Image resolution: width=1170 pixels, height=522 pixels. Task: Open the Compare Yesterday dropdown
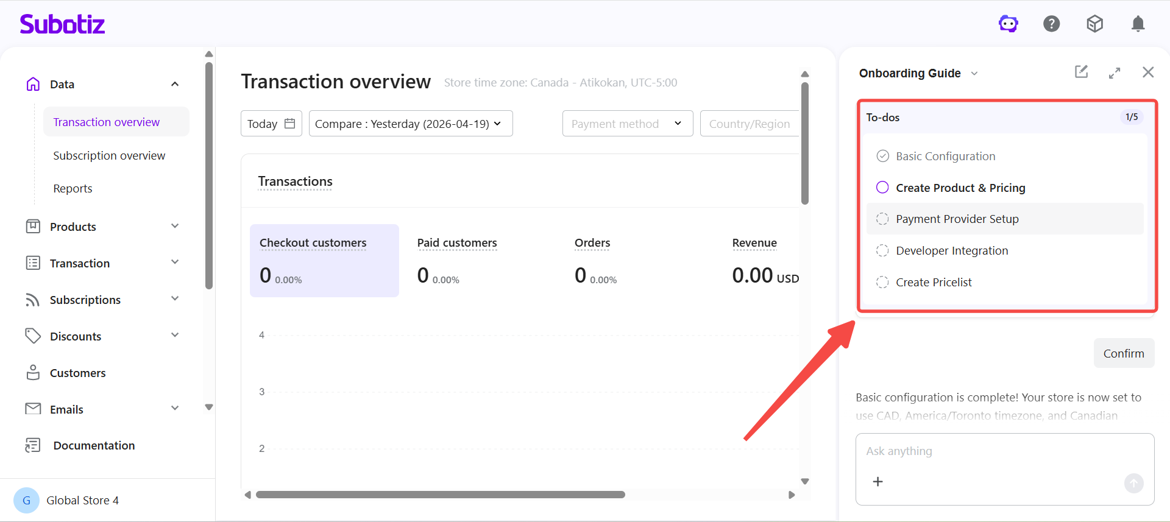410,124
